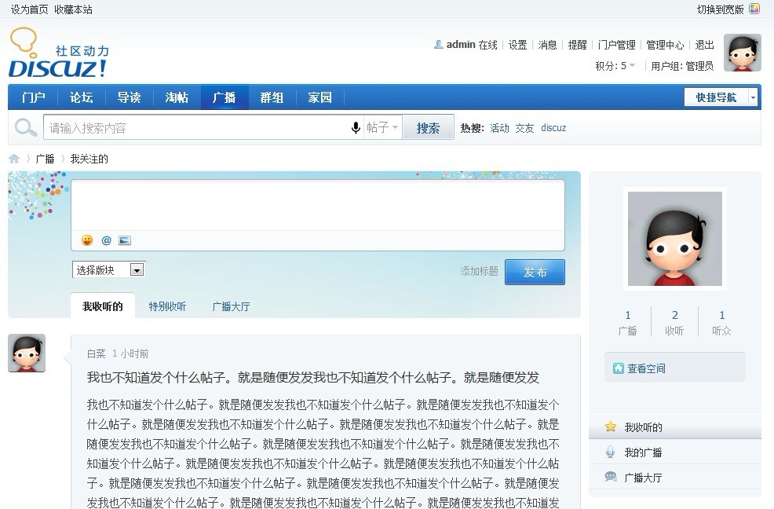
Task: Open the 导读 navigation item
Action: point(130,97)
